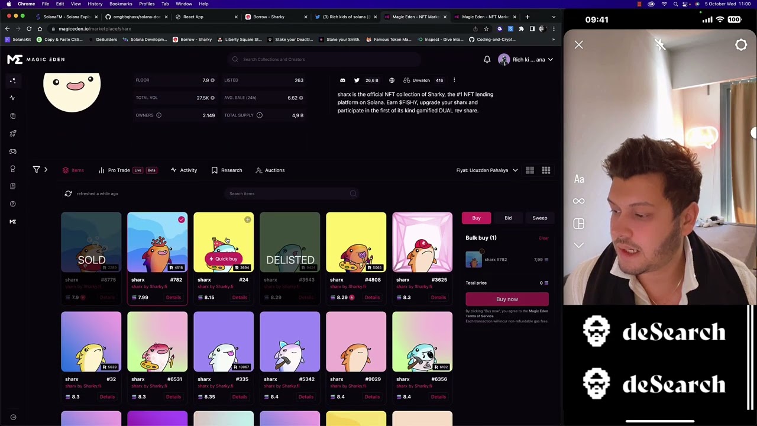Open the Chrome Bookmarks menu
Screen dimensions: 757x426
[x=121, y=4]
